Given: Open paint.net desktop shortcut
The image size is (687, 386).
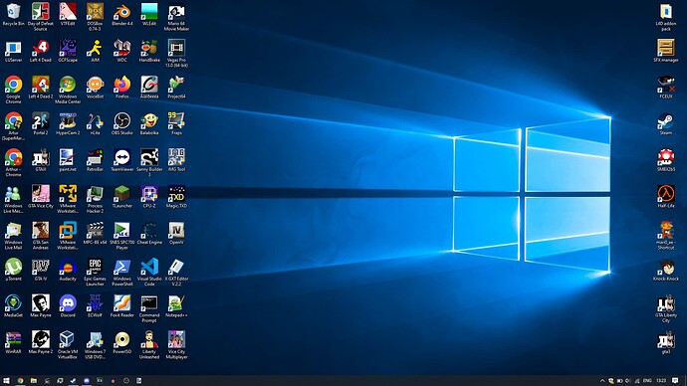Looking at the screenshot, I should tap(68, 160).
